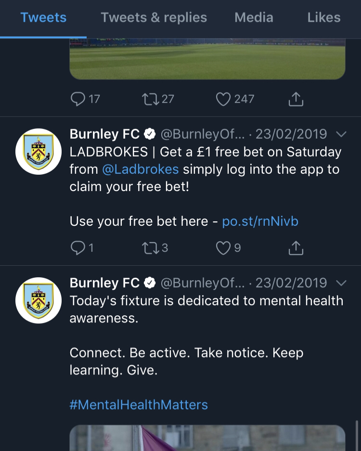Switch to the Media tab
Screen dimensions: 361x451
click(x=254, y=18)
